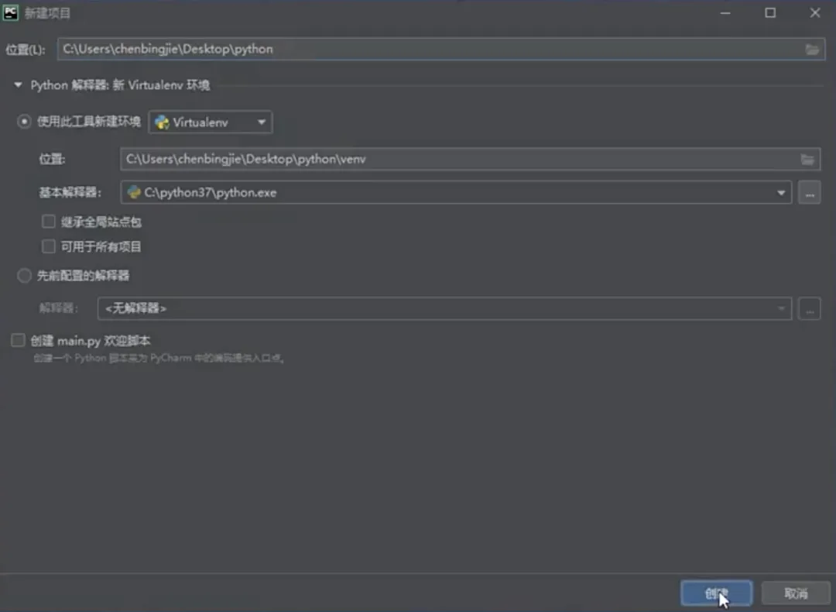Image resolution: width=836 pixels, height=612 pixels.
Task: Enable 继承全局站点包 checkbox
Action: pyautogui.click(x=49, y=222)
